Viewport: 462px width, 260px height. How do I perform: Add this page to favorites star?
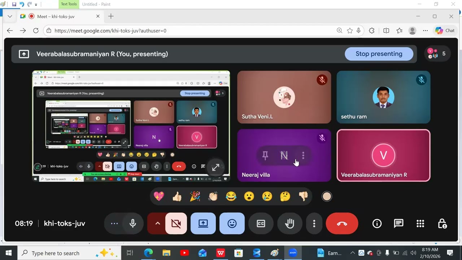pos(350,31)
